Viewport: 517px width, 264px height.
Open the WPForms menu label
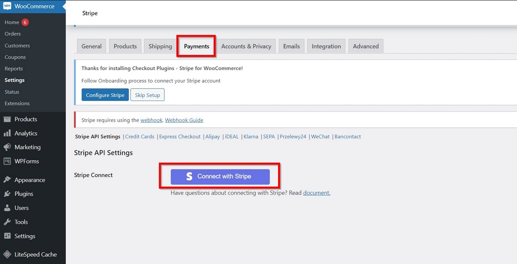pyautogui.click(x=27, y=161)
